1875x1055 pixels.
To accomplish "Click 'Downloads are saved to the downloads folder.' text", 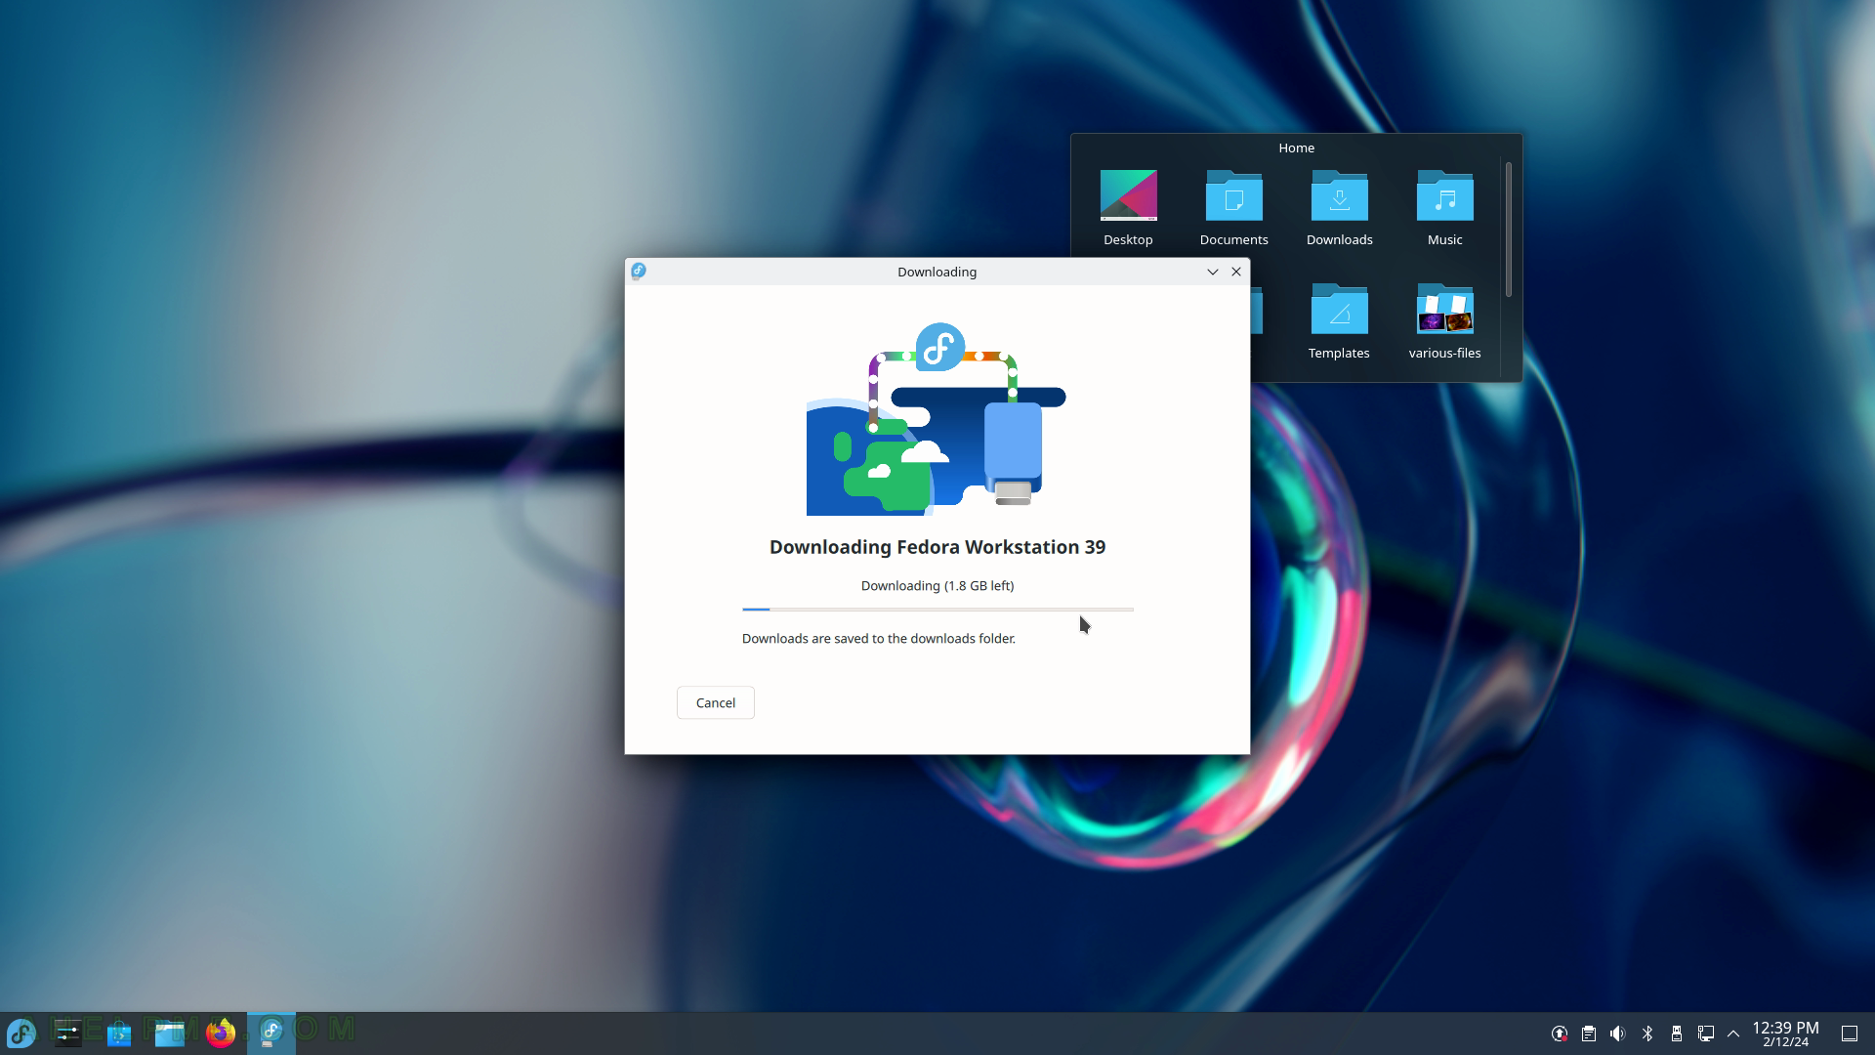I will click(879, 639).
